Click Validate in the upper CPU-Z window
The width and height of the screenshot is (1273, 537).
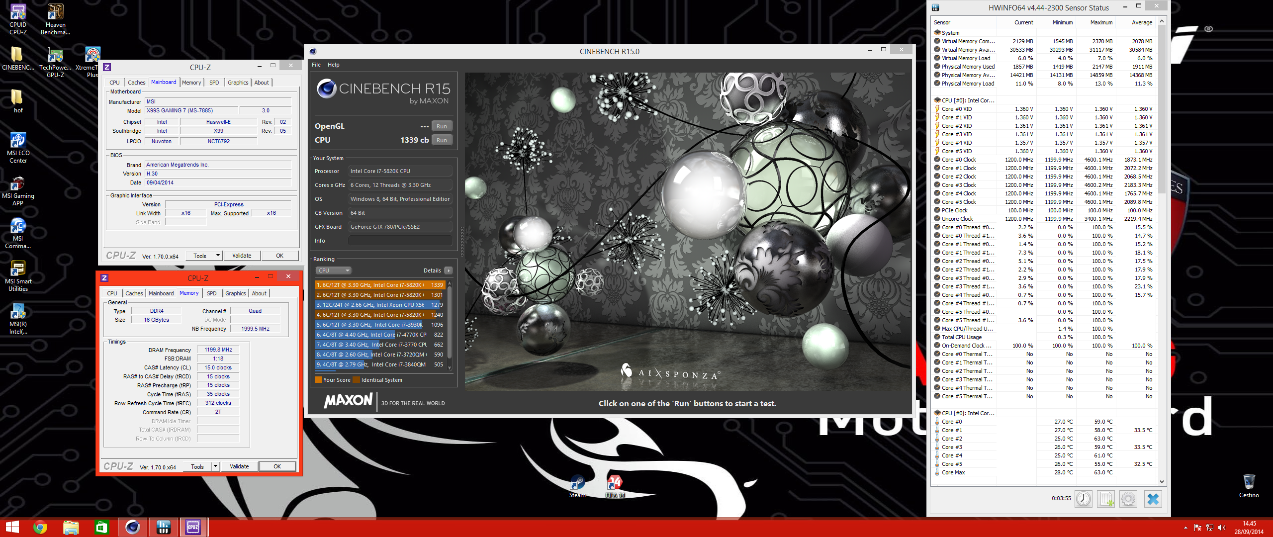tap(242, 256)
